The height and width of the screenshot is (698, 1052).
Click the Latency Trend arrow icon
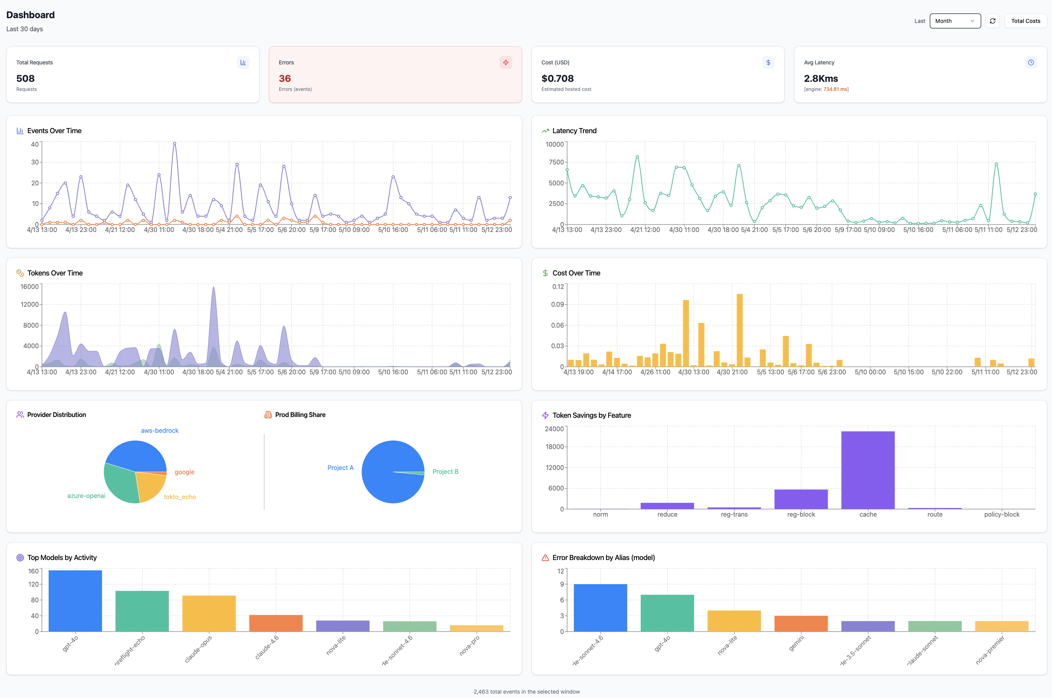click(545, 131)
